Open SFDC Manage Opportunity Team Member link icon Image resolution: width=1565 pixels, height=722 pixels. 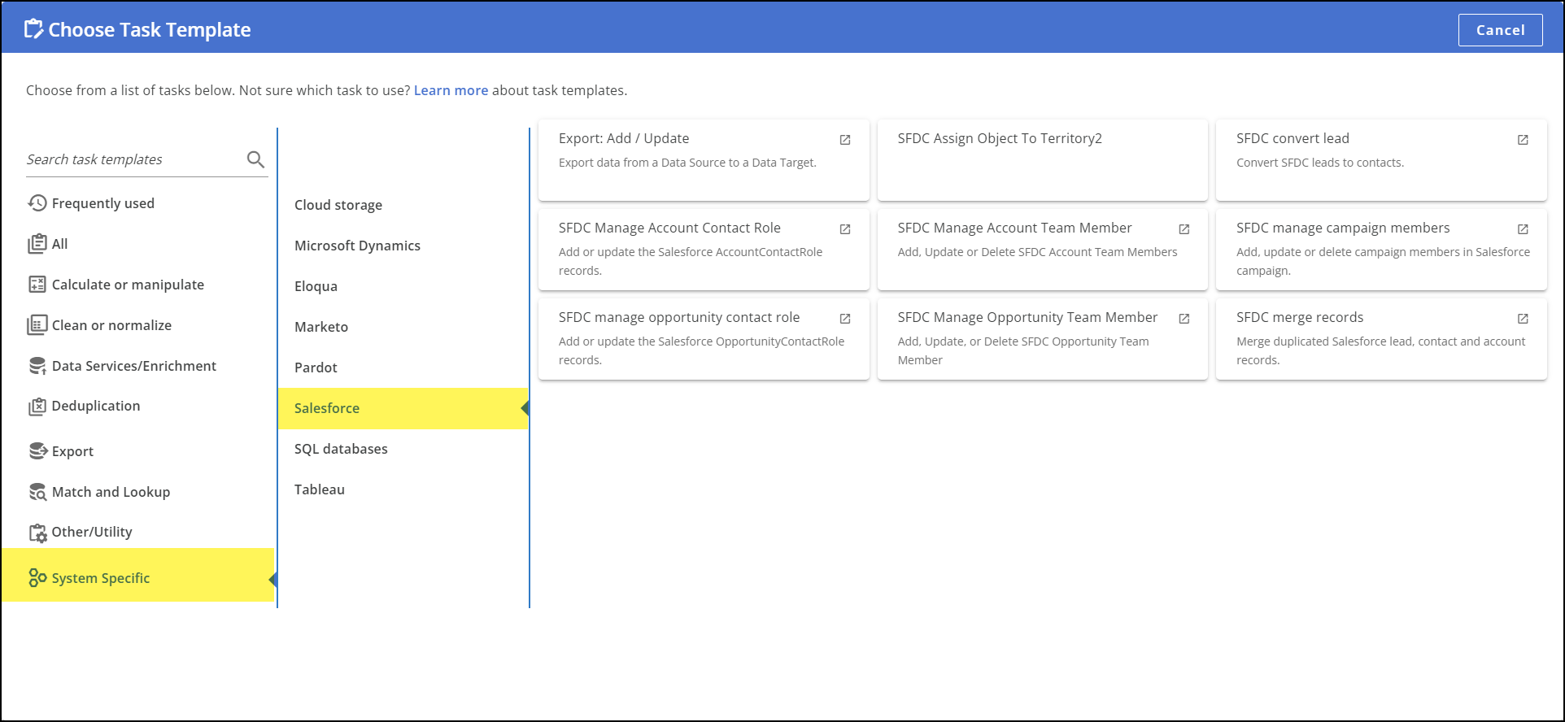pyautogui.click(x=1184, y=319)
